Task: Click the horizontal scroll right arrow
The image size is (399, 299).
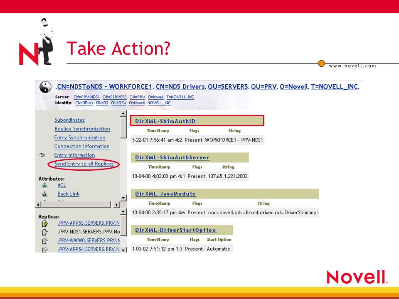Action: [116, 205]
